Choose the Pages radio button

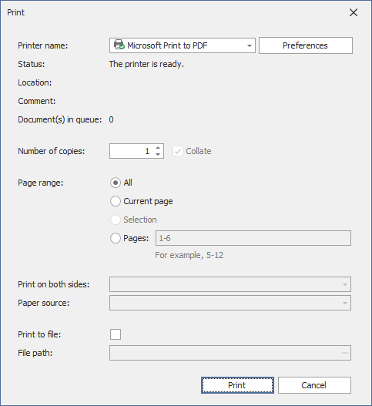tap(116, 238)
